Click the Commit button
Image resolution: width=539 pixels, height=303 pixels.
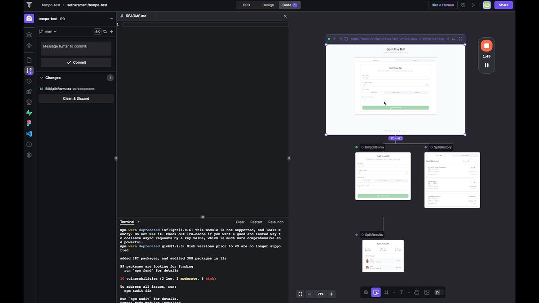76,62
